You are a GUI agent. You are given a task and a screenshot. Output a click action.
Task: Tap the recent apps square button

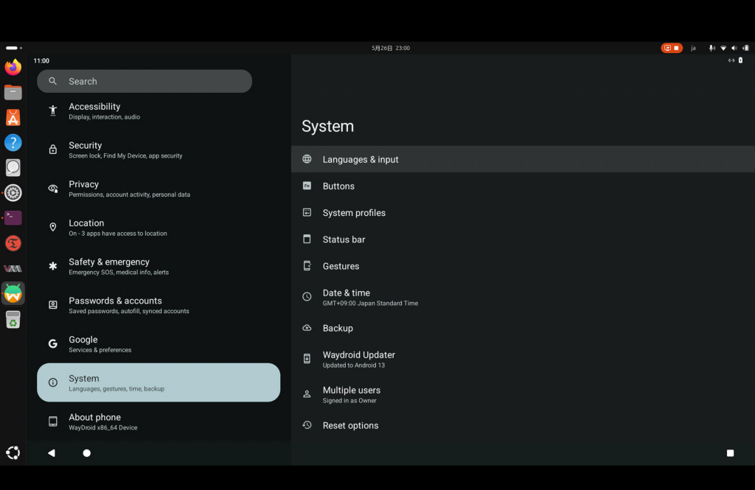coord(730,453)
